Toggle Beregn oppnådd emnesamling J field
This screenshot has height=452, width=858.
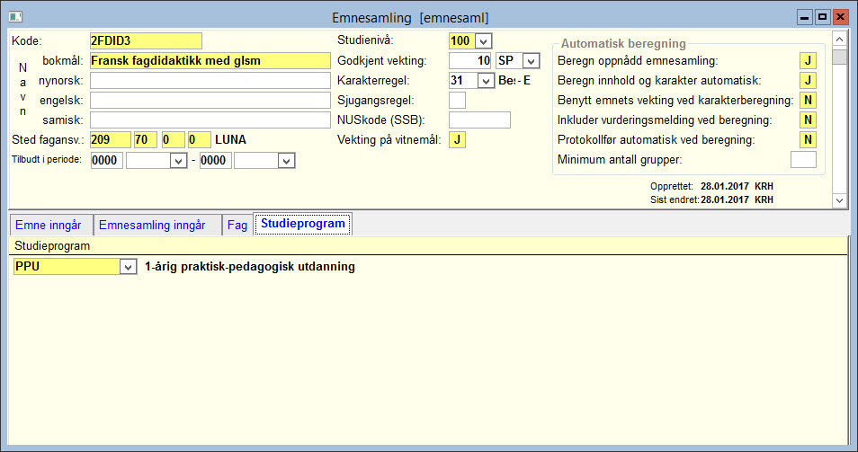click(x=808, y=61)
